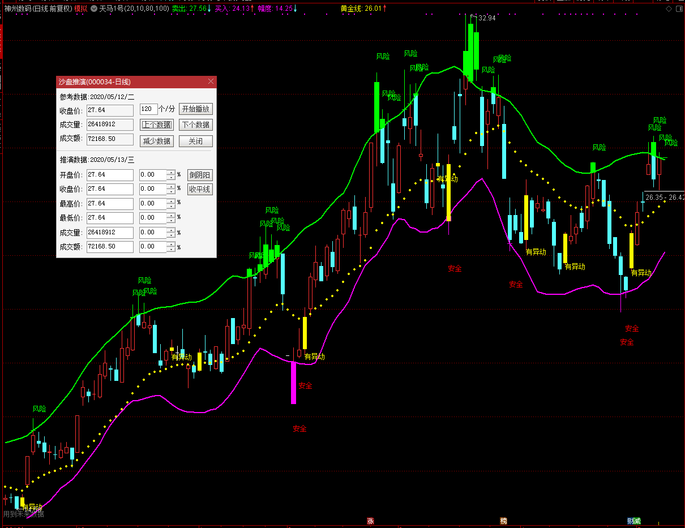Decrease the projected 成交额 percent with down arrow
This screenshot has height=528, width=685.
coord(170,250)
